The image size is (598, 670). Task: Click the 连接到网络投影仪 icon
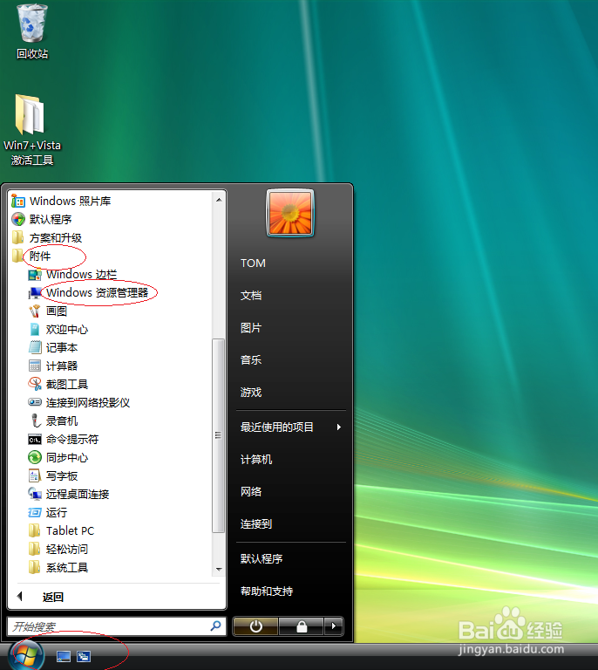tap(35, 402)
